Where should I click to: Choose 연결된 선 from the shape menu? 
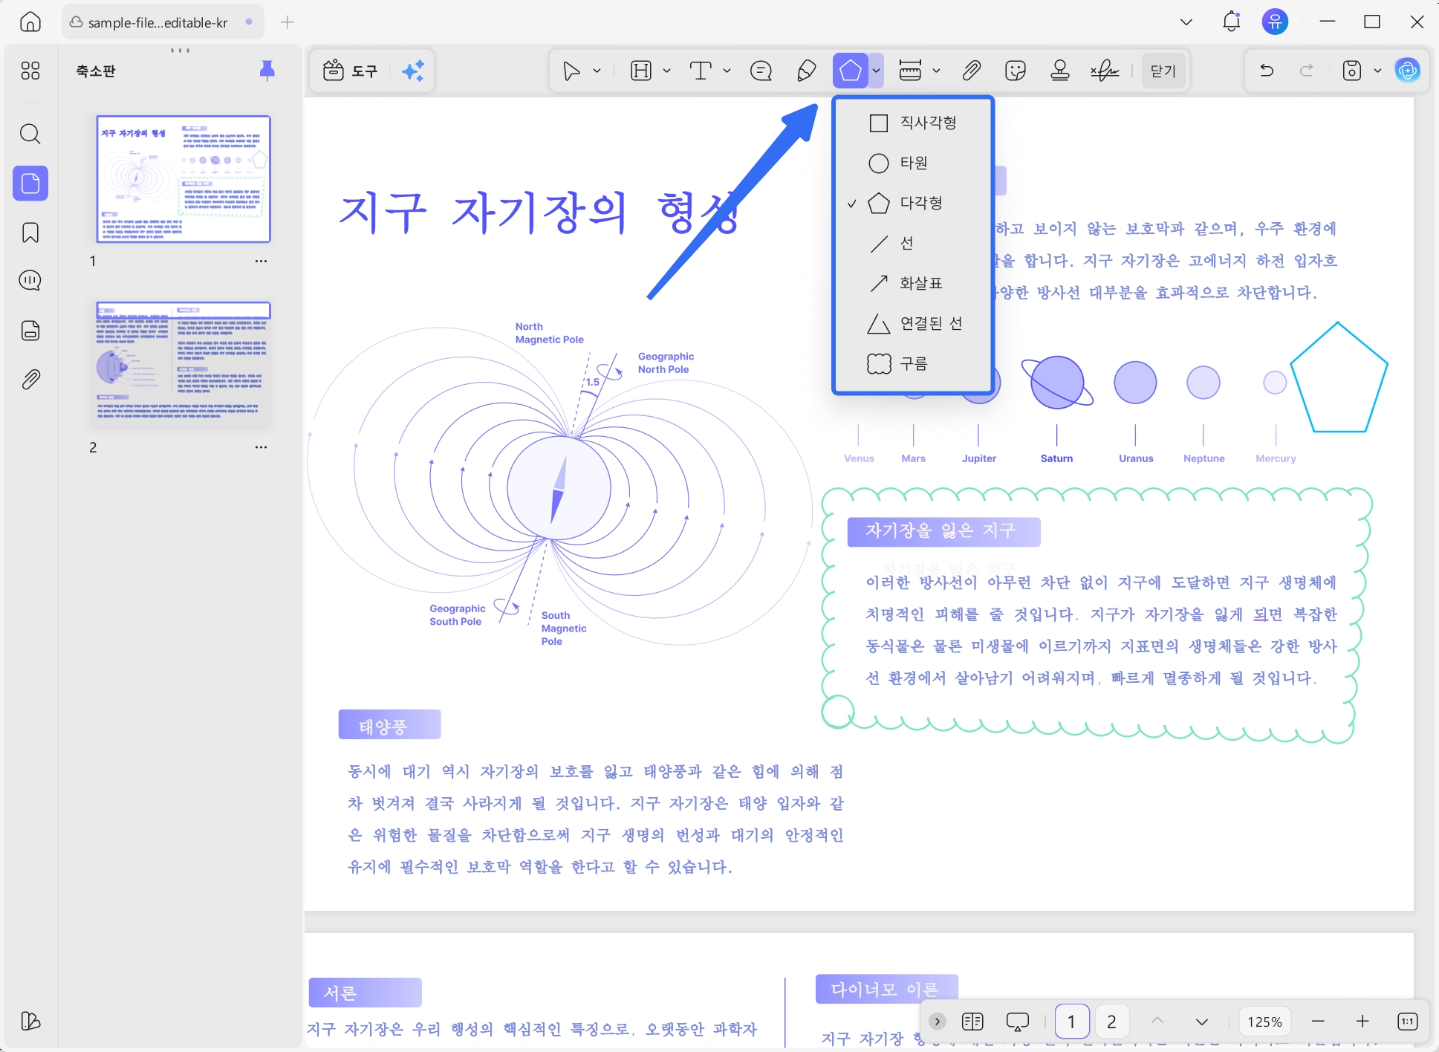[914, 323]
